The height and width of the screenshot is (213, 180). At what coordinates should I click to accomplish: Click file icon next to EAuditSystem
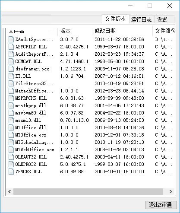pos(11,39)
